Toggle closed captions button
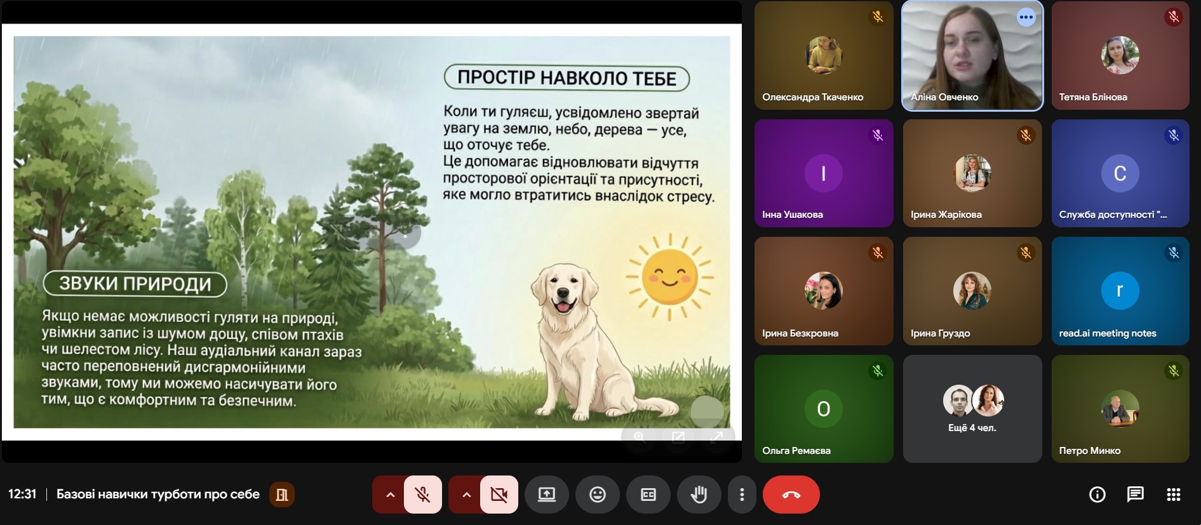The image size is (1201, 525). (648, 495)
